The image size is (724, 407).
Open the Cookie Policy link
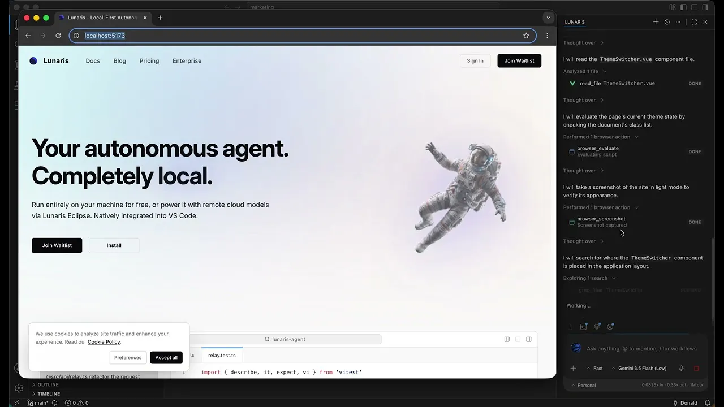click(x=104, y=342)
